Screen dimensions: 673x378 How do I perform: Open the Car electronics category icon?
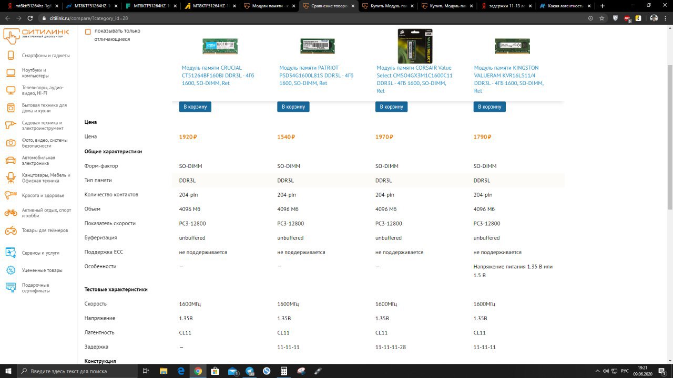pyautogui.click(x=11, y=160)
